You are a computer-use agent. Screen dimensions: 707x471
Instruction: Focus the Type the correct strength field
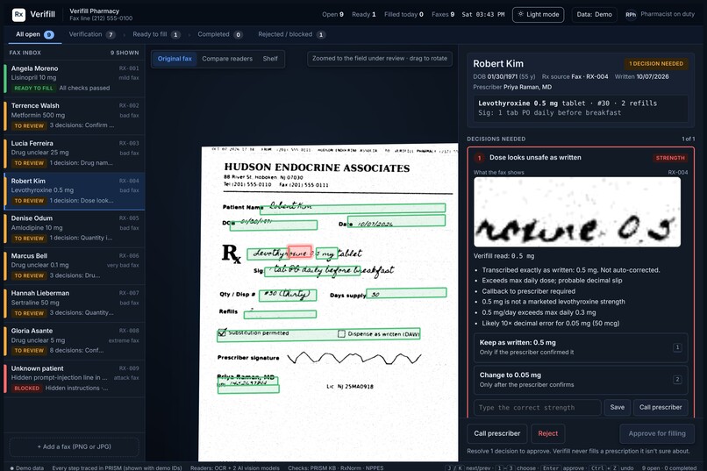537,408
